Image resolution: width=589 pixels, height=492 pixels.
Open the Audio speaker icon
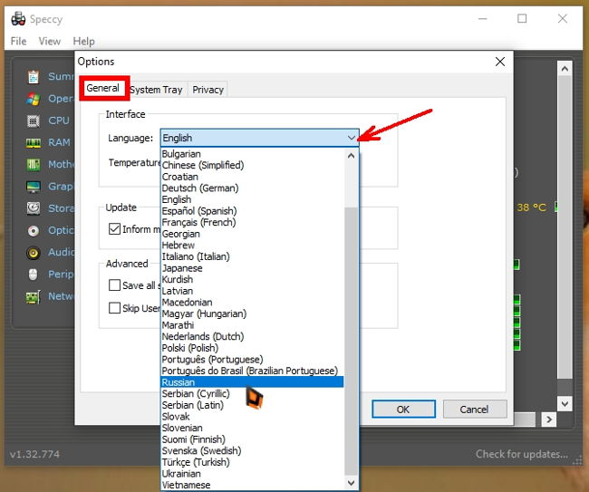[x=33, y=253]
